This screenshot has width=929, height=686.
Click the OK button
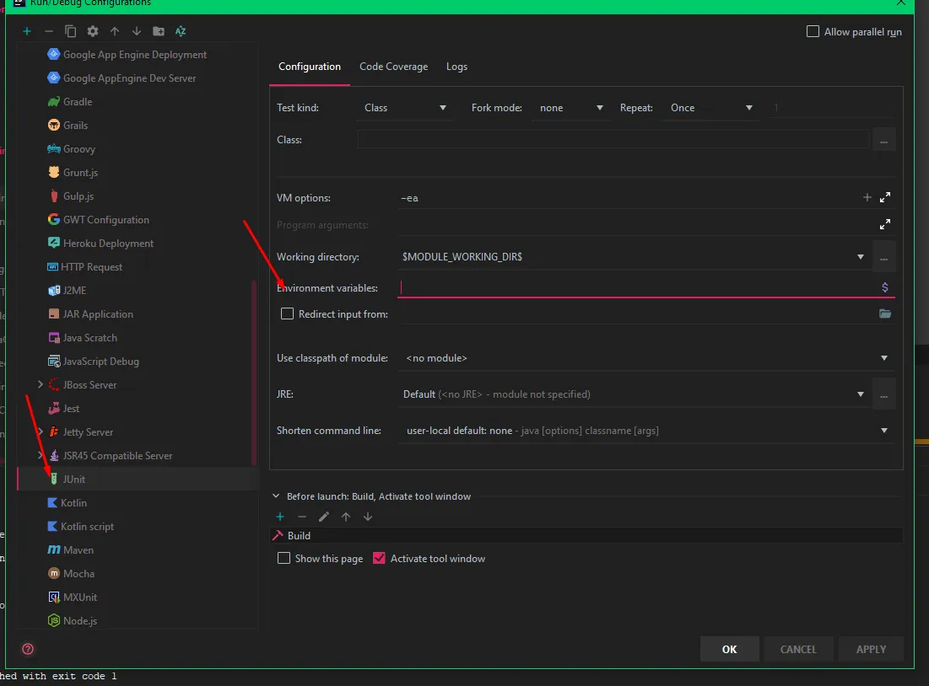click(x=729, y=649)
